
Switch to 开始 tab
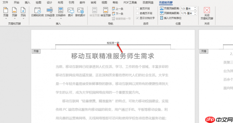(x=16, y=2)
